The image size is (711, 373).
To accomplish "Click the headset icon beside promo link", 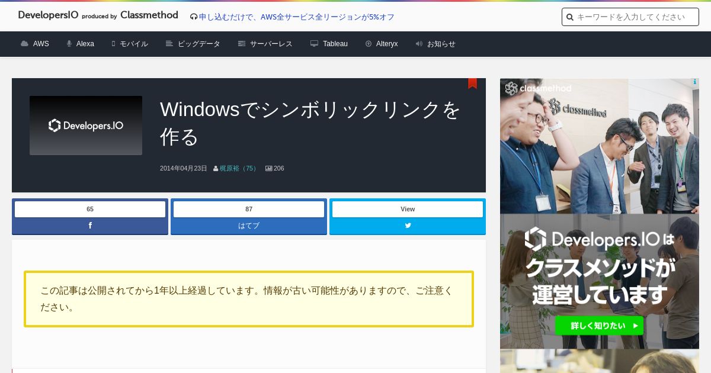I will [x=194, y=17].
